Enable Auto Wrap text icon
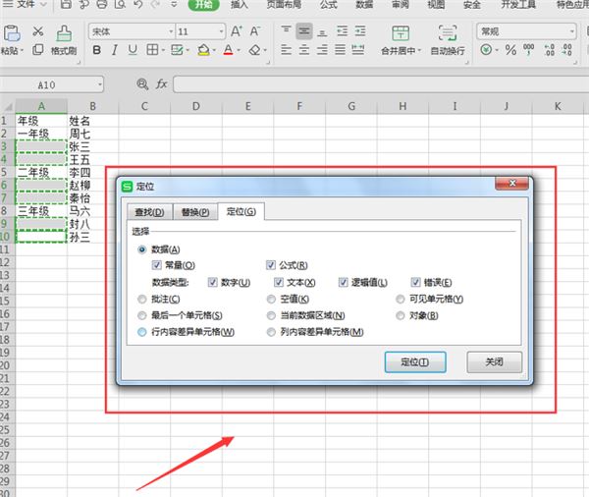The image size is (589, 497). pyautogui.click(x=448, y=33)
